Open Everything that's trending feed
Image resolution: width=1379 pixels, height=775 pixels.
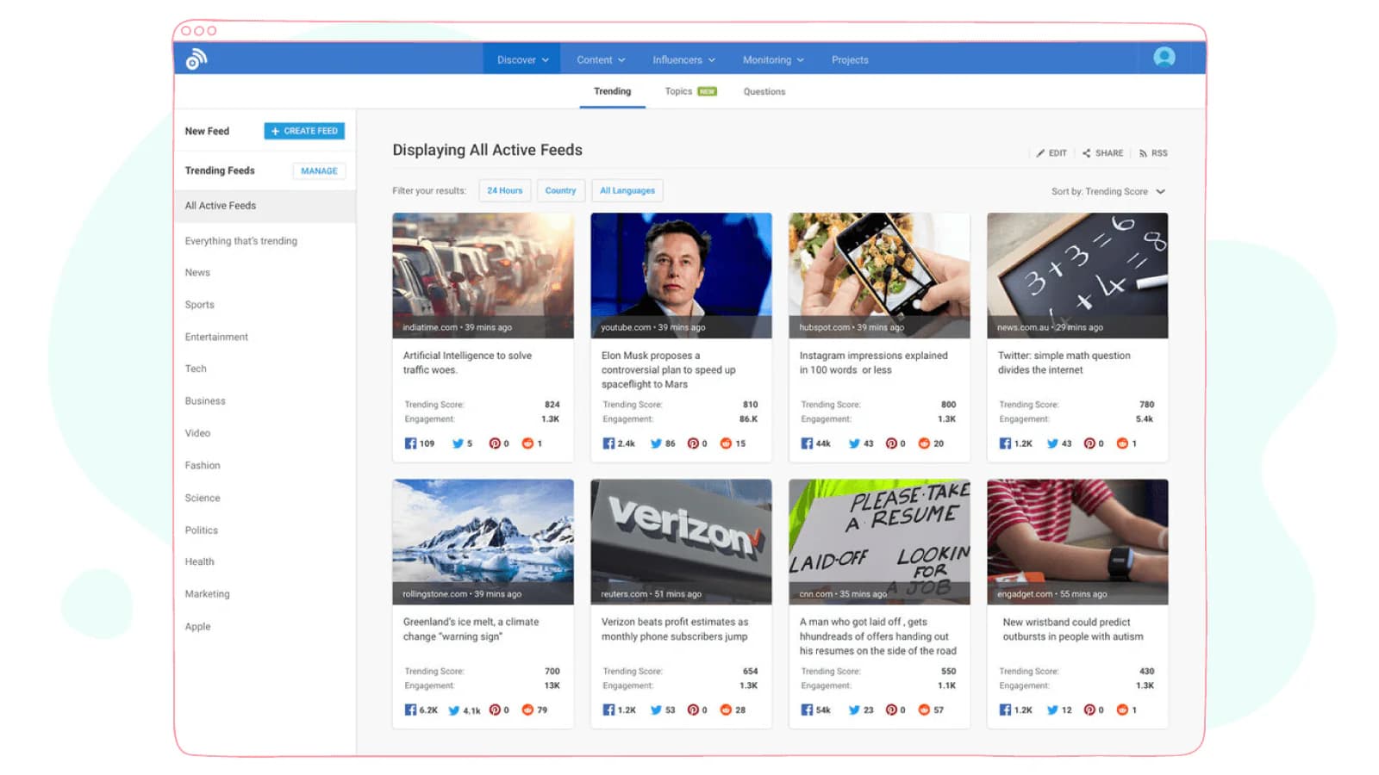(240, 241)
